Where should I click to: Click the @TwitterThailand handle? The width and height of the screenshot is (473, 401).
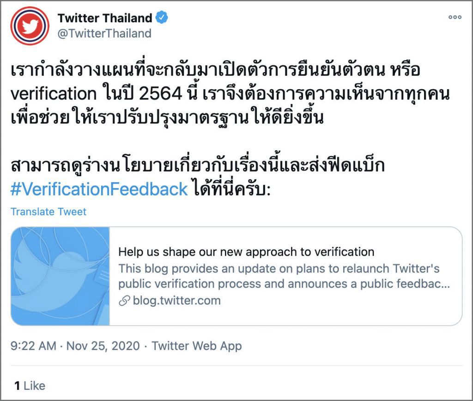pos(104,33)
